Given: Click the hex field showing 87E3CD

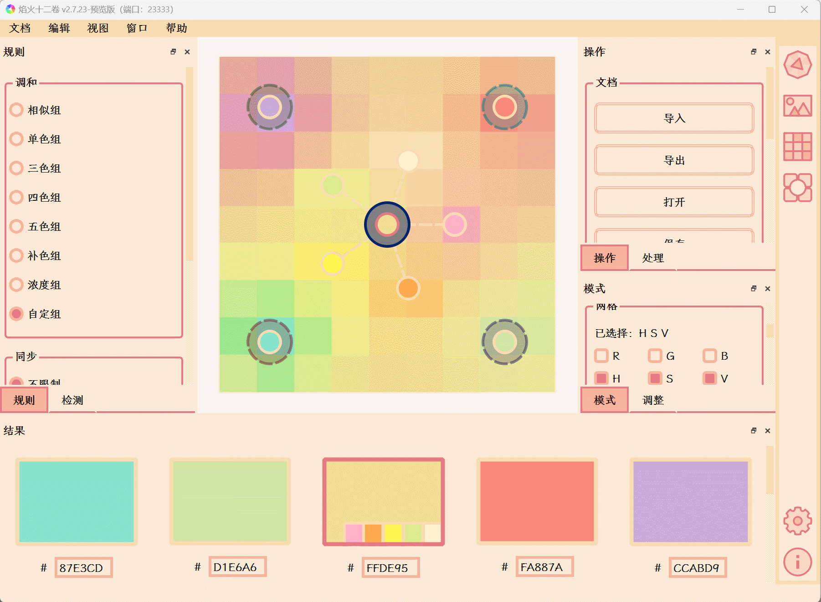Looking at the screenshot, I should click(83, 568).
